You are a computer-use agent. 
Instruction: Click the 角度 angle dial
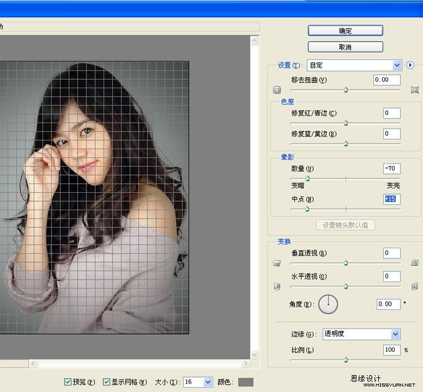[x=328, y=304]
